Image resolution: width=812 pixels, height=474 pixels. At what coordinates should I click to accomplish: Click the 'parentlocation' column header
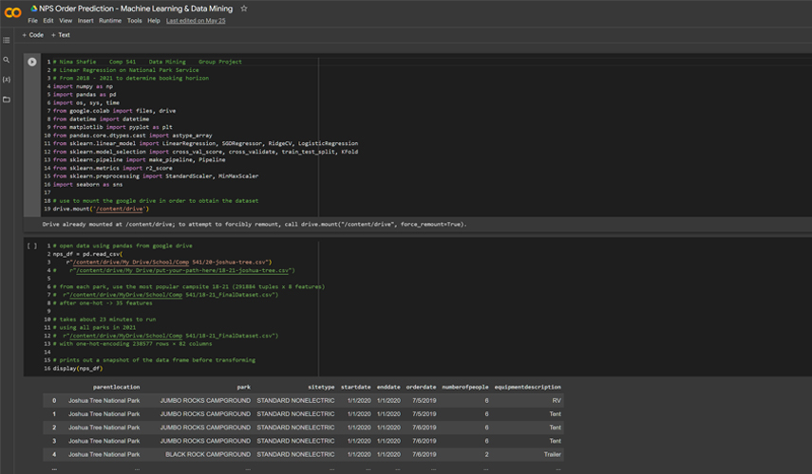[117, 387]
